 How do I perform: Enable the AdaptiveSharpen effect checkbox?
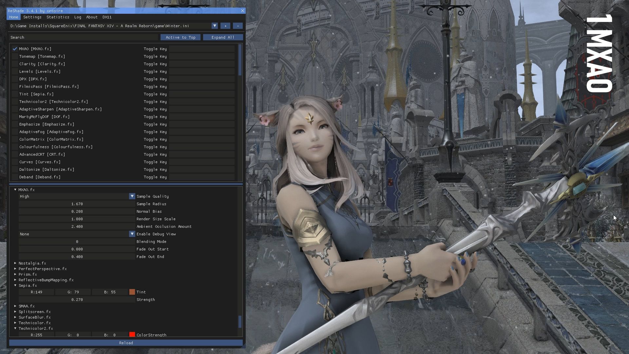[15, 109]
